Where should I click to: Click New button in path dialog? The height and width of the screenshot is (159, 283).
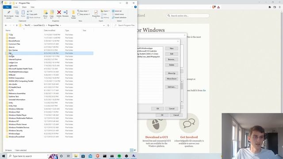pos(172,49)
